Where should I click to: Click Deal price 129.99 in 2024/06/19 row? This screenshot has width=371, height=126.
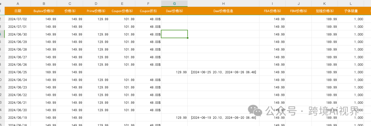175,117
